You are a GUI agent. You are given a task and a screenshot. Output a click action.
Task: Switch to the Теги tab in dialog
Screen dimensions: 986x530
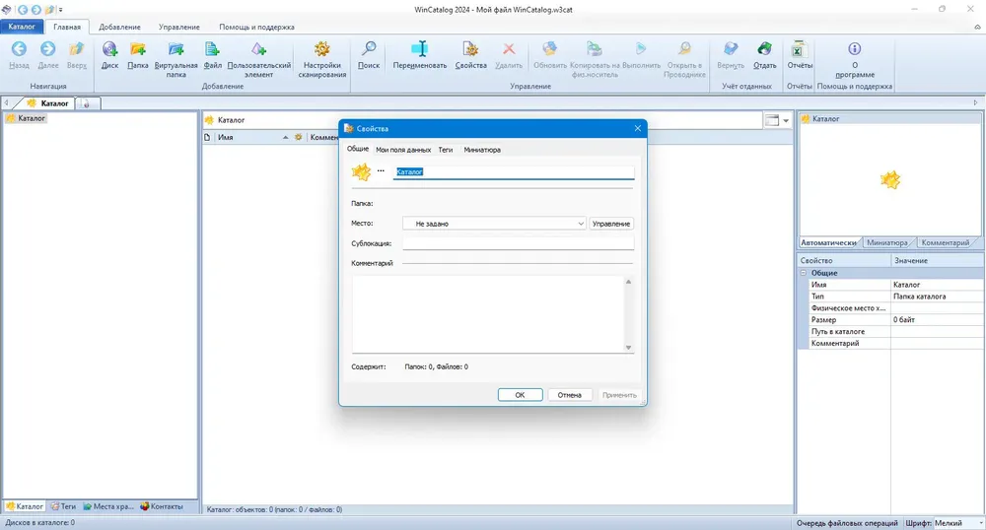point(446,150)
